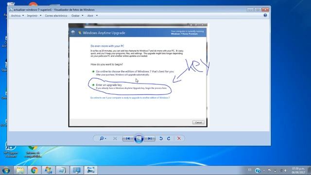Open the taskbar clock and date
The width and height of the screenshot is (311, 175).
tap(298, 171)
